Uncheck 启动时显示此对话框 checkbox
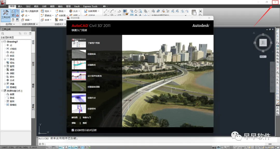Viewport: 280px width, 149px height. coord(73,130)
